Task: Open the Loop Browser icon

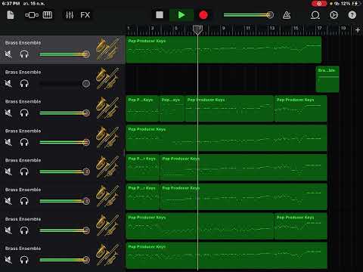Action: click(x=315, y=15)
